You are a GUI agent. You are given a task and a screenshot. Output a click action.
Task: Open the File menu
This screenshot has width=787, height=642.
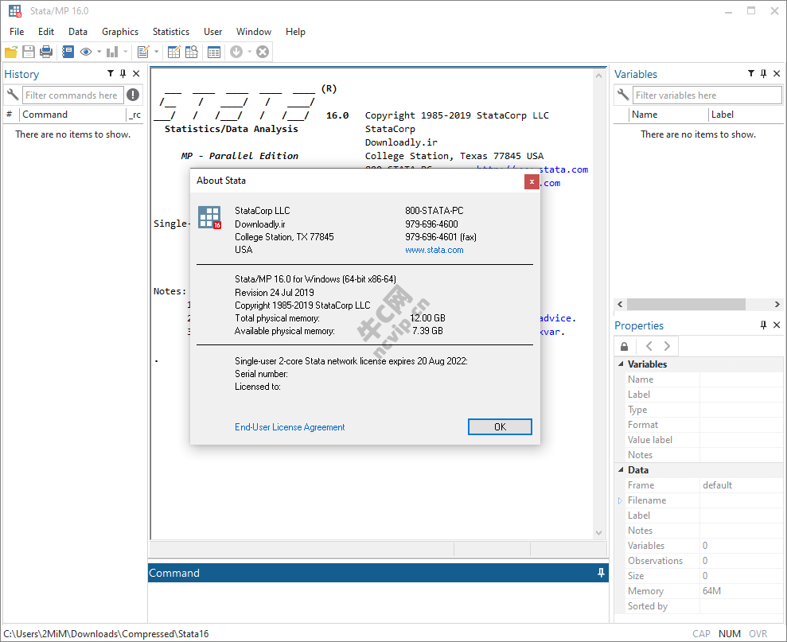click(x=17, y=32)
